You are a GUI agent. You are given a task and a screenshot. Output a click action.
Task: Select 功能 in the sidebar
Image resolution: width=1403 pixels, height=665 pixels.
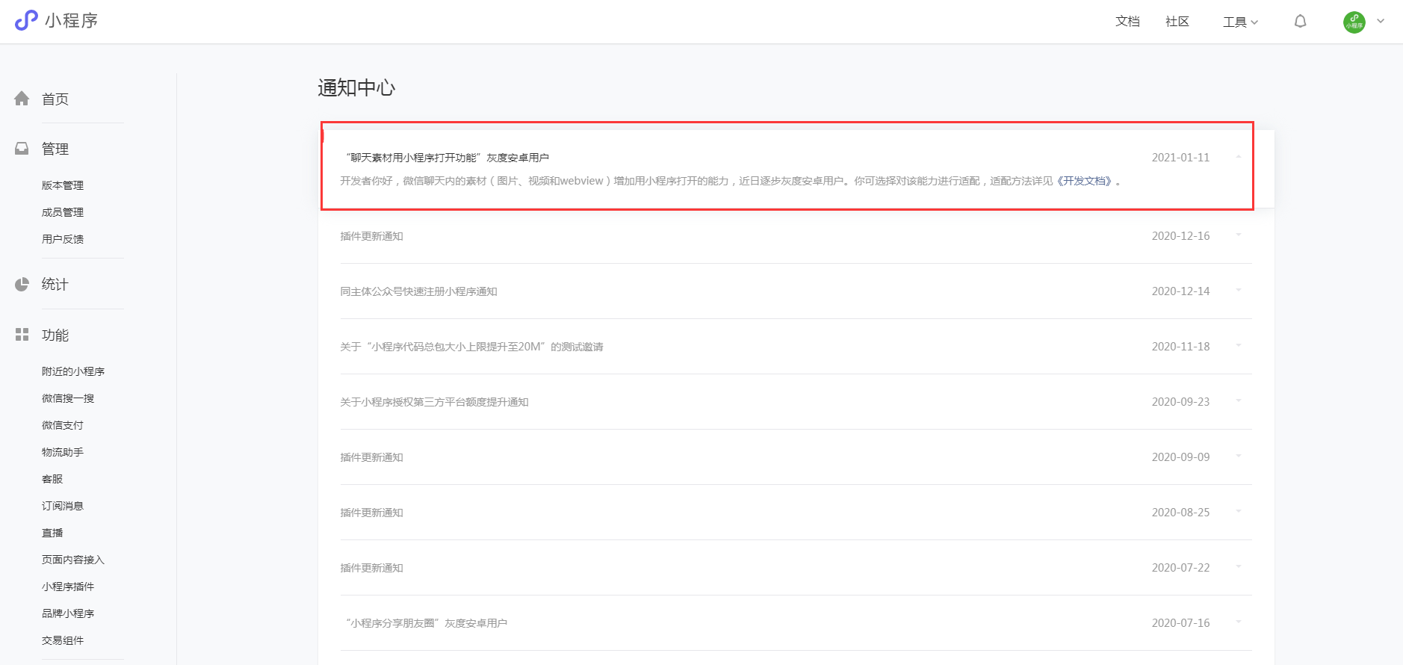[55, 335]
